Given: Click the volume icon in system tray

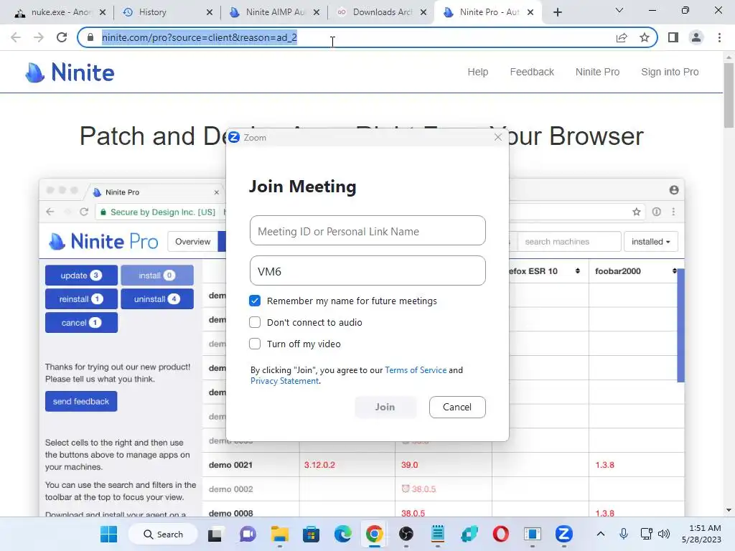Looking at the screenshot, I should click(x=664, y=534).
